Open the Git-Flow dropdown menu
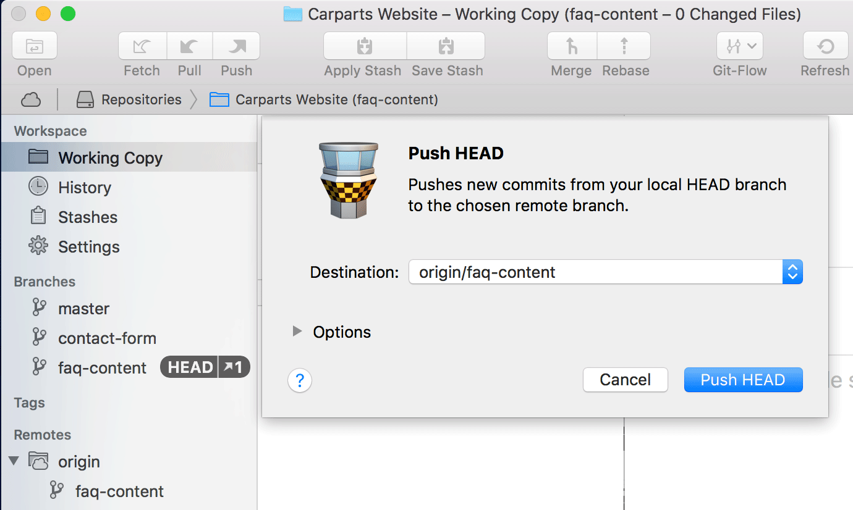Viewport: 853px width, 510px height. point(739,46)
